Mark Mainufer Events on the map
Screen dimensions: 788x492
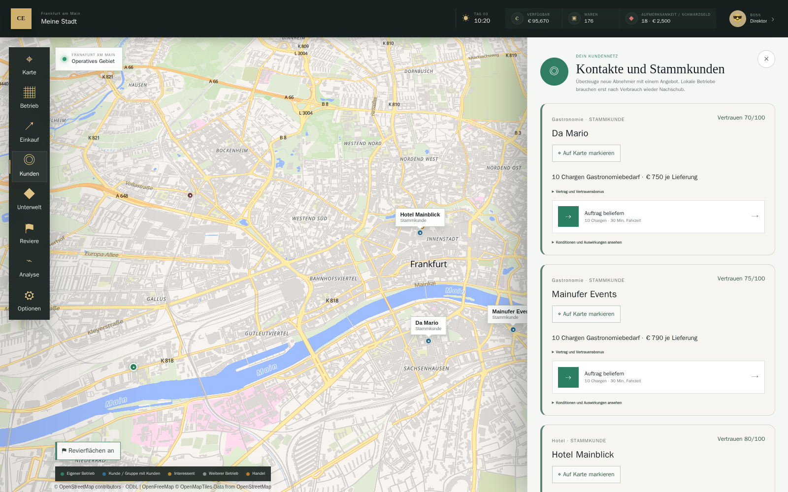(586, 314)
